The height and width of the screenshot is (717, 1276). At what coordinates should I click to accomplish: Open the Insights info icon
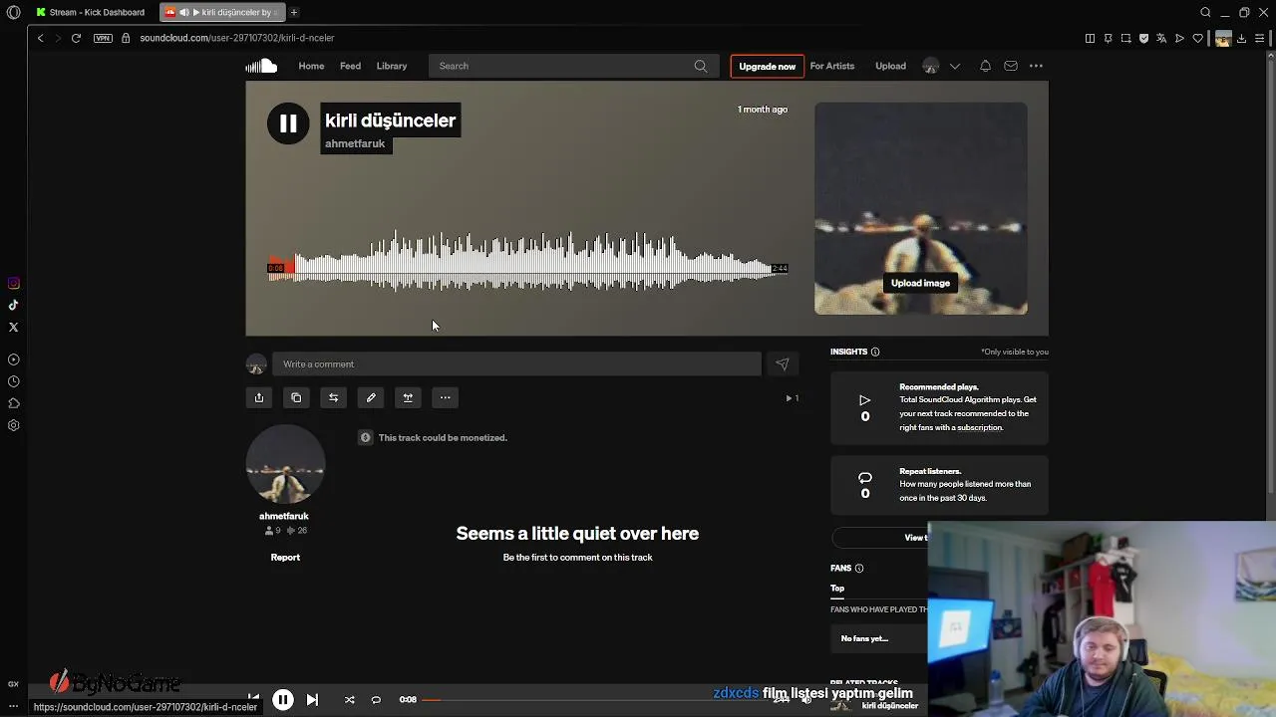(x=875, y=352)
